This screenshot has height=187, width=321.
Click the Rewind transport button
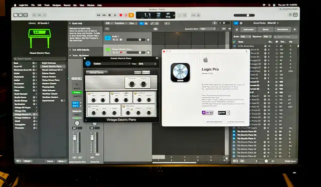pos(98,15)
